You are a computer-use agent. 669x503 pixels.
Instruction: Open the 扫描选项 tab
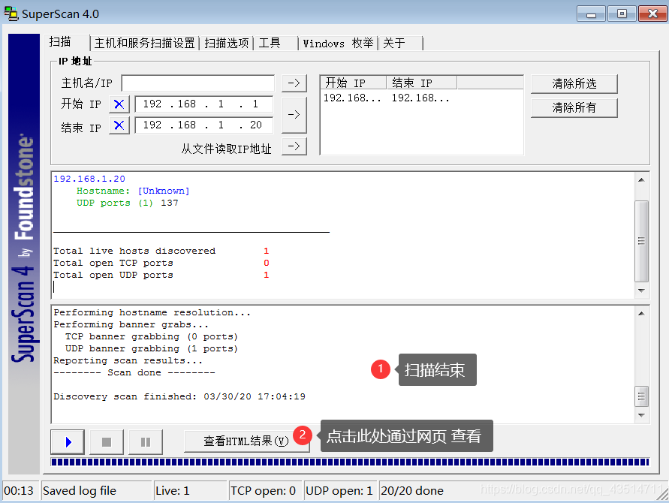point(227,43)
